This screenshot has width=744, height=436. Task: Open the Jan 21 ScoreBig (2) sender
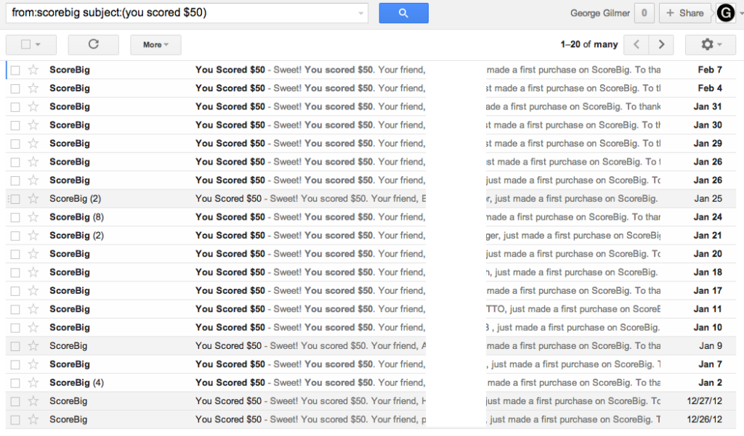click(76, 236)
